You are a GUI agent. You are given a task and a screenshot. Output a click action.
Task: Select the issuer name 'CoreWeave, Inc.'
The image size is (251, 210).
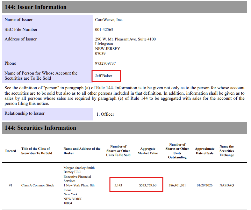click(x=109, y=20)
